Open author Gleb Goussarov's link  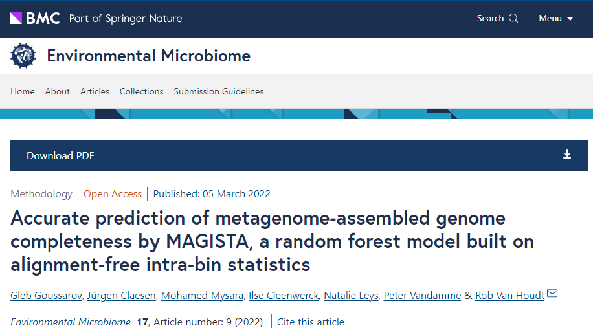(46, 296)
